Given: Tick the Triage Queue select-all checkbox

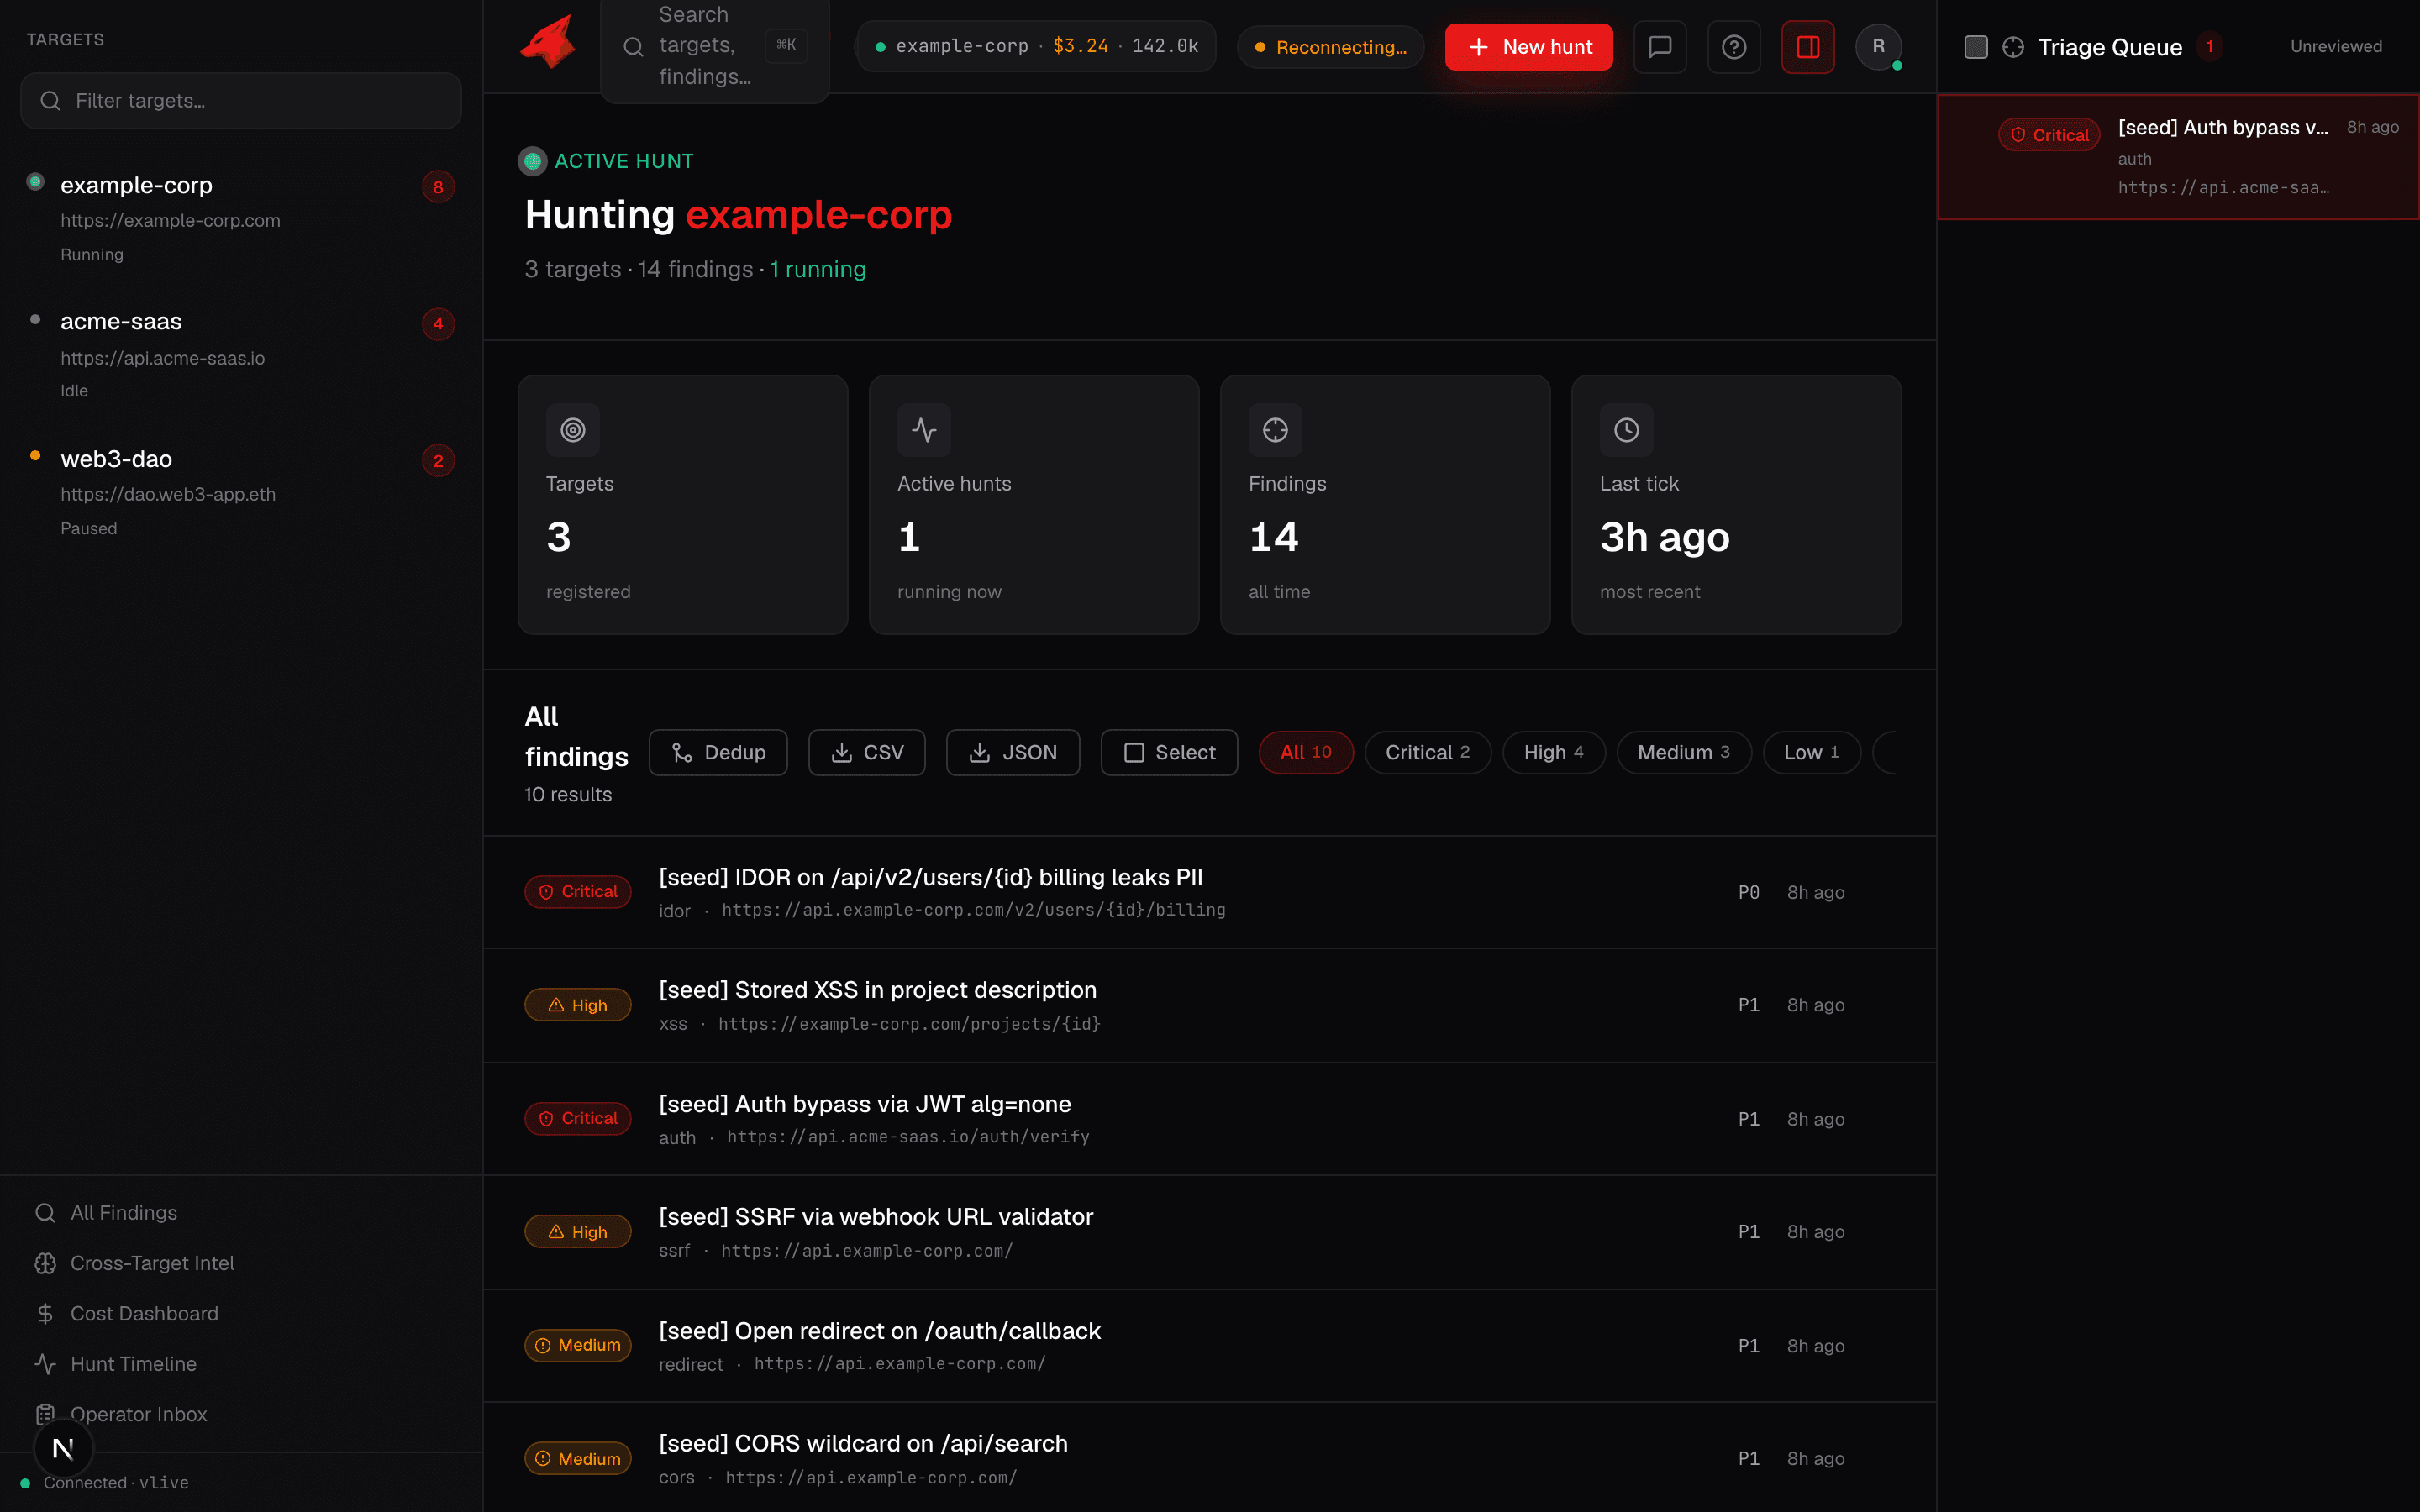Looking at the screenshot, I should (1976, 47).
